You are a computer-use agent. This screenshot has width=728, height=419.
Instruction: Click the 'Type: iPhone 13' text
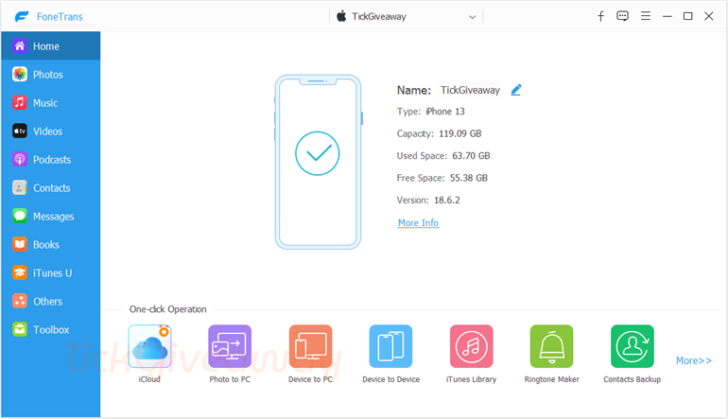(430, 112)
